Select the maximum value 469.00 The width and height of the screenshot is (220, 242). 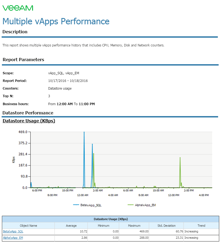point(144,232)
